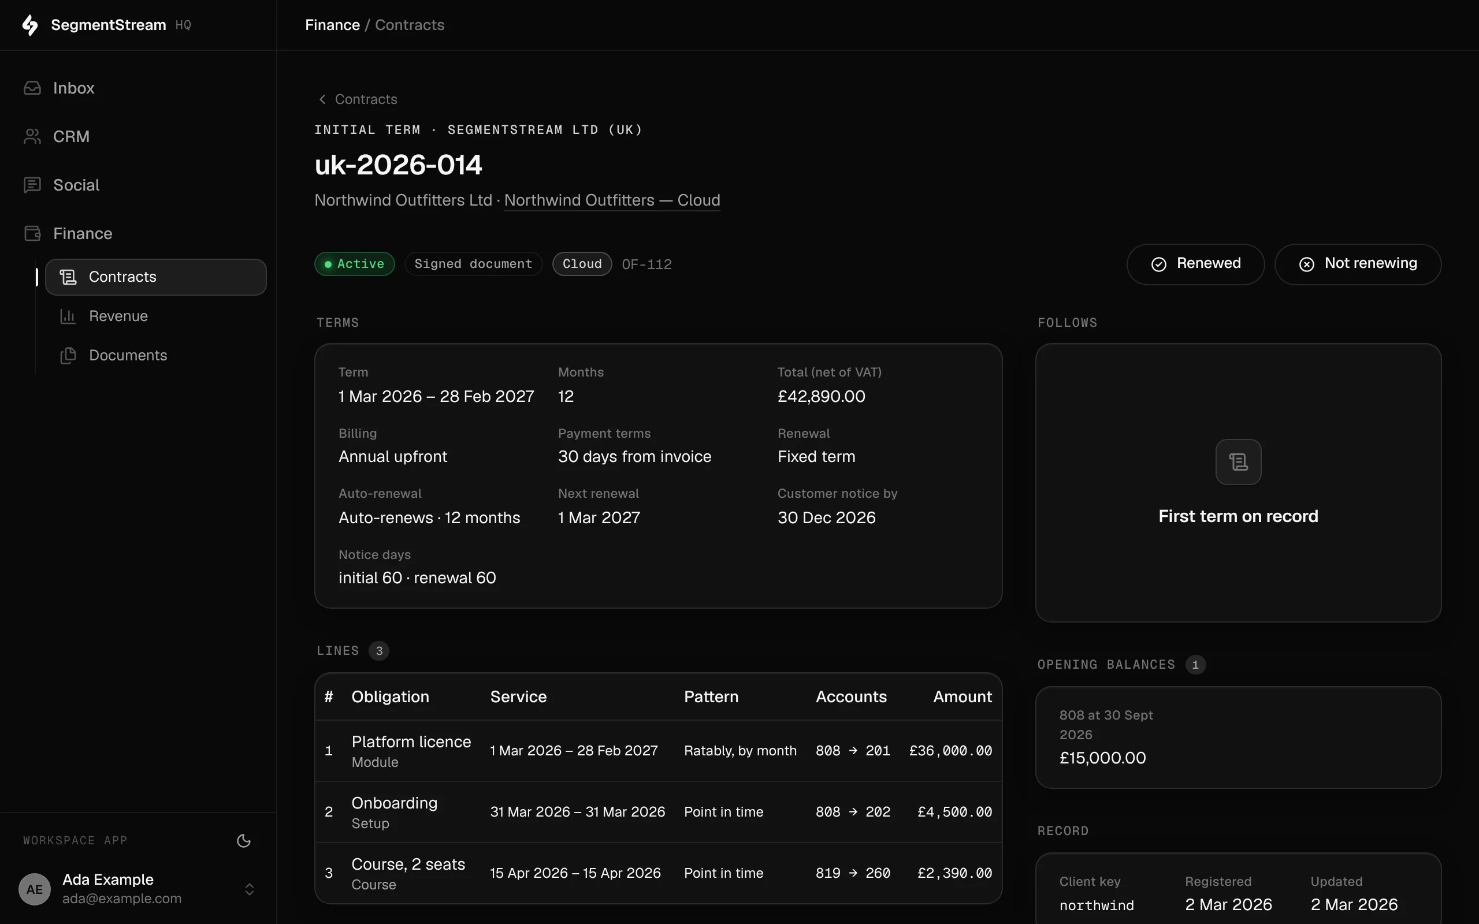Click the Signed document badge
This screenshot has width=1479, height=924.
tap(473, 264)
